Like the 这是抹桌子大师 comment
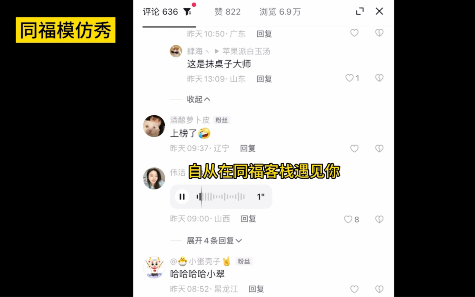475x297 pixels. tap(349, 78)
